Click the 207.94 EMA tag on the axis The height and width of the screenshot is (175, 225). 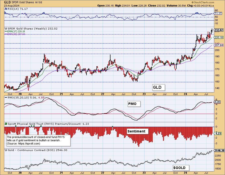219,45
